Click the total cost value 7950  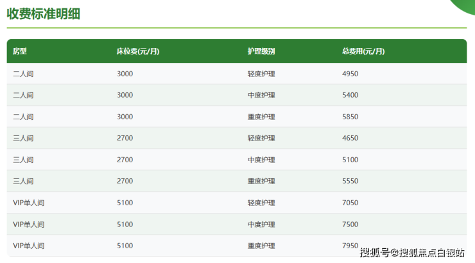point(350,246)
